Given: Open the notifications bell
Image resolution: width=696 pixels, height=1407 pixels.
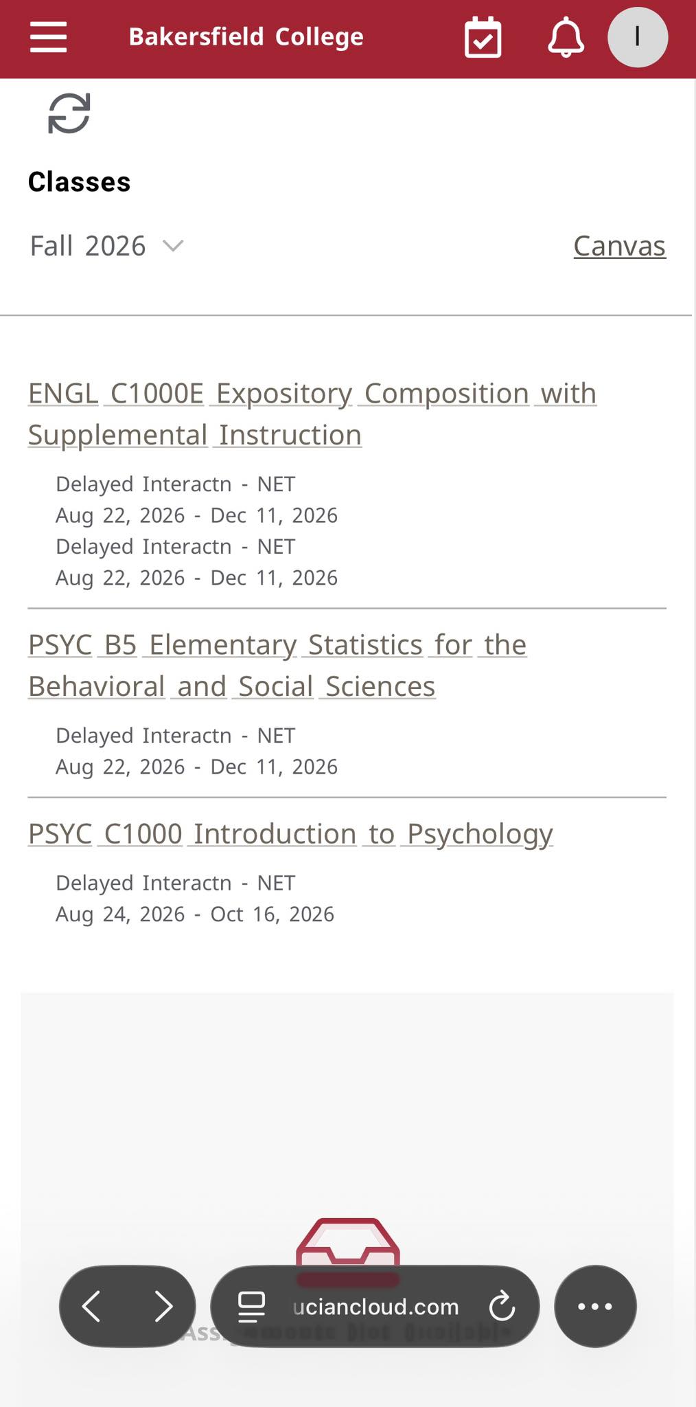Looking at the screenshot, I should [x=566, y=37].
